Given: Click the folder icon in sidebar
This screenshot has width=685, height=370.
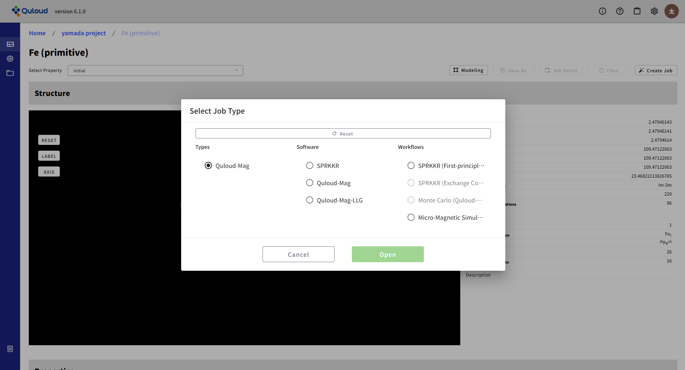Looking at the screenshot, I should tap(10, 73).
